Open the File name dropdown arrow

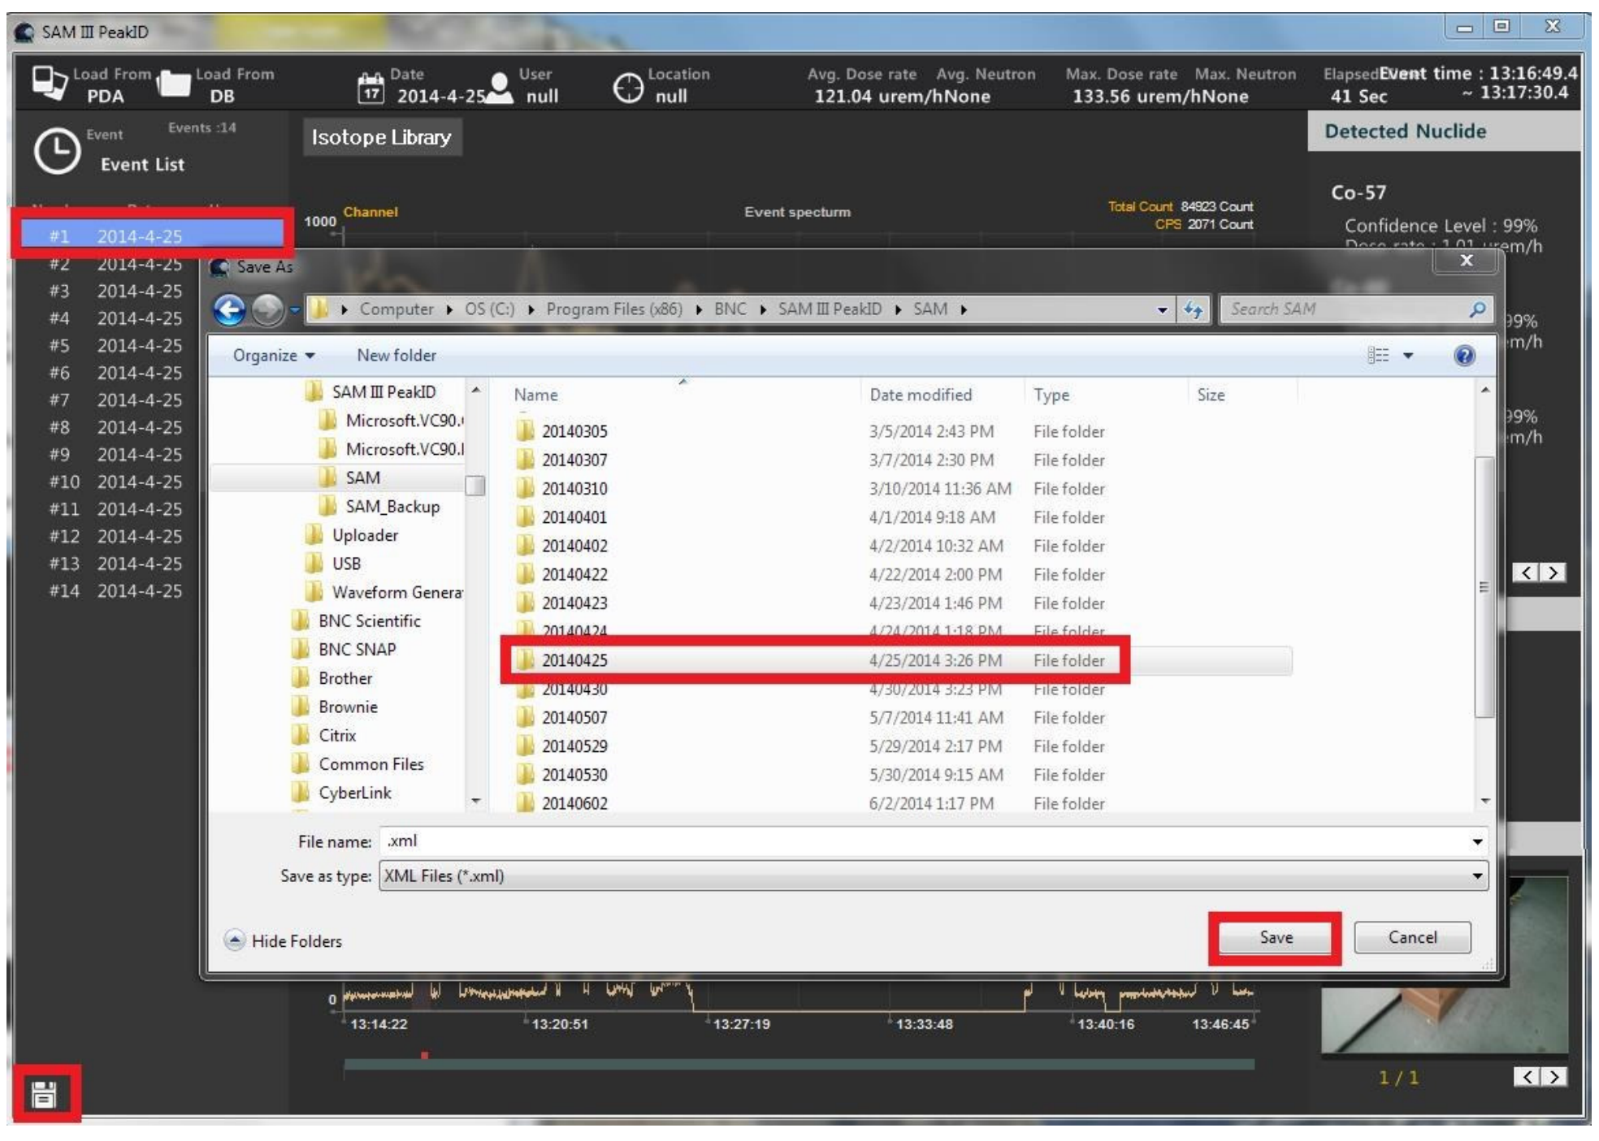tap(1477, 841)
